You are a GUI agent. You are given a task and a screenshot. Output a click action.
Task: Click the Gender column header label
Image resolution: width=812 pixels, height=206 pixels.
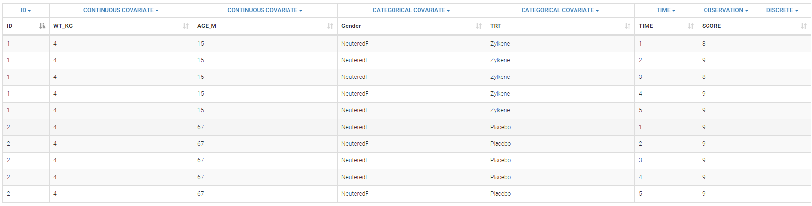pyautogui.click(x=351, y=26)
